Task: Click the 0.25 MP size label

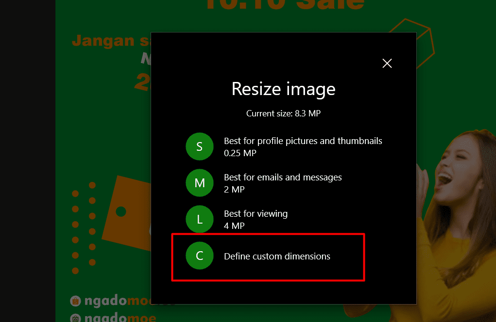Action: tap(239, 153)
